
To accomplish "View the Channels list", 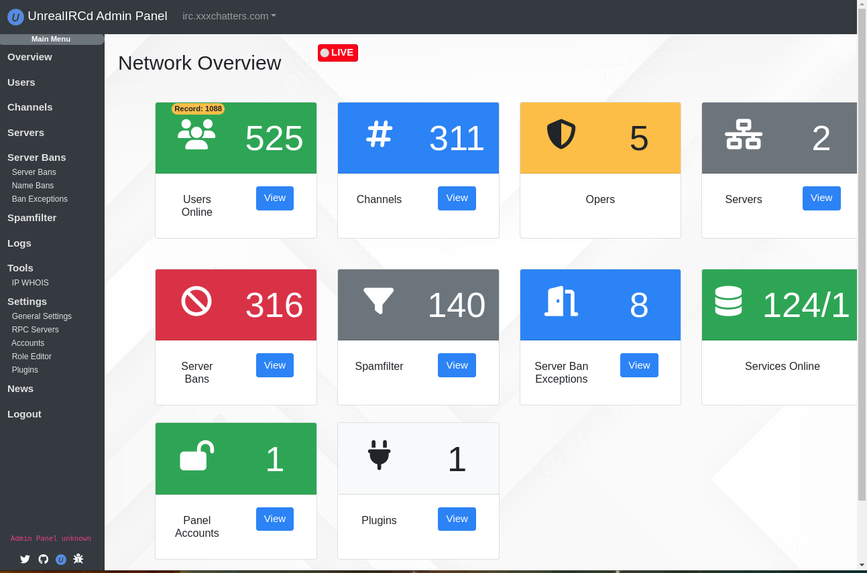I will point(457,198).
